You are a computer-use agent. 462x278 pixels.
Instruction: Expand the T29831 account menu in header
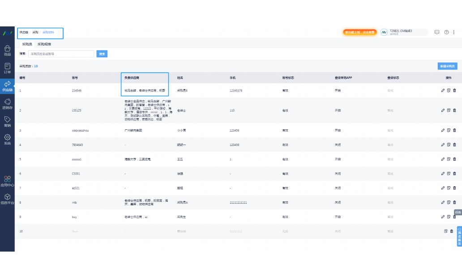(x=403, y=32)
